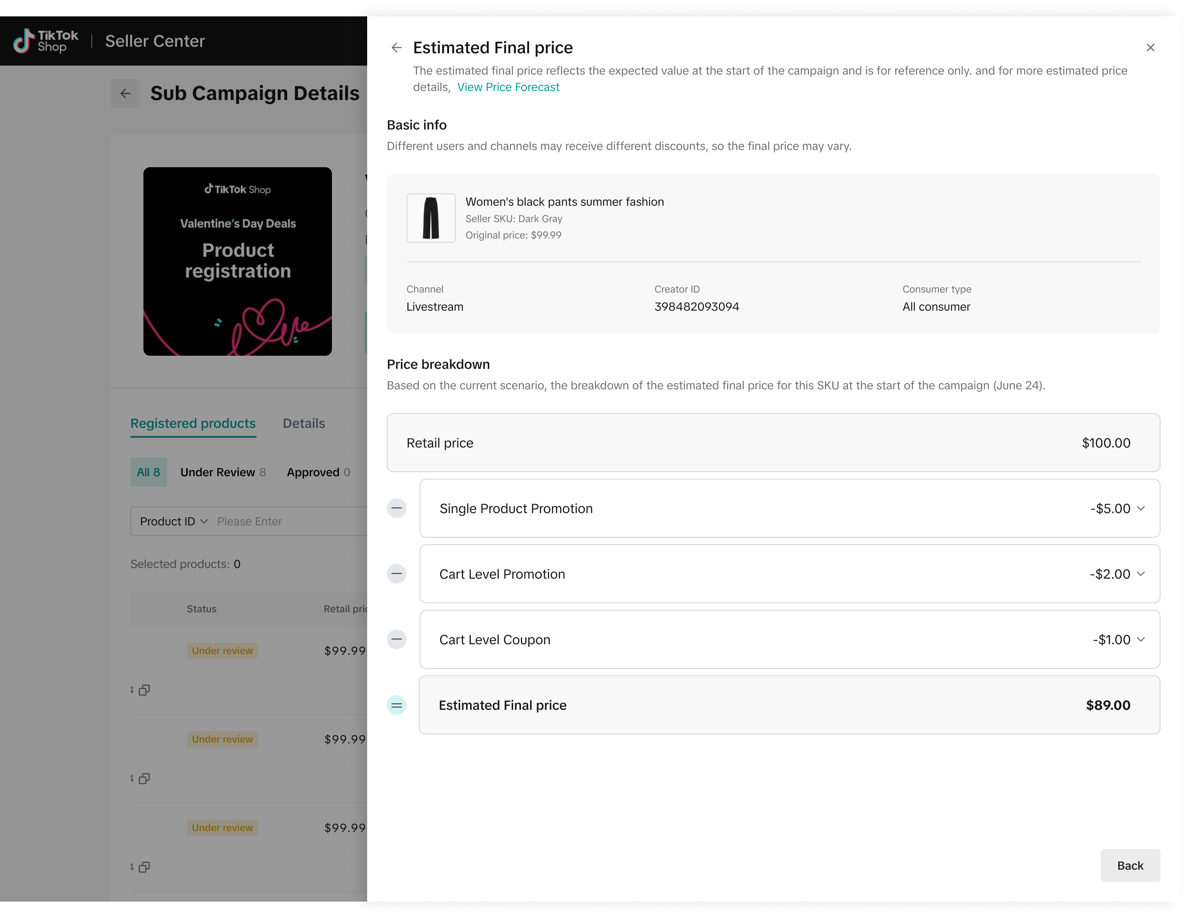This screenshot has height=918, width=1190.
Task: Click equals icon beside Estimated Final price
Action: (x=397, y=705)
